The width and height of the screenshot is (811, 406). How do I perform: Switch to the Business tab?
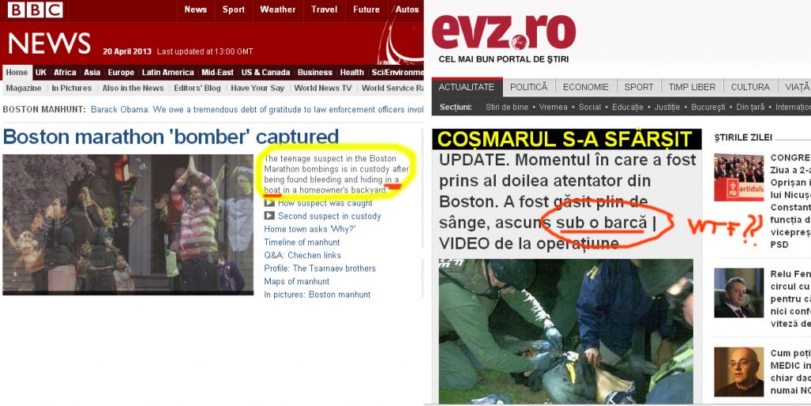pos(314,73)
